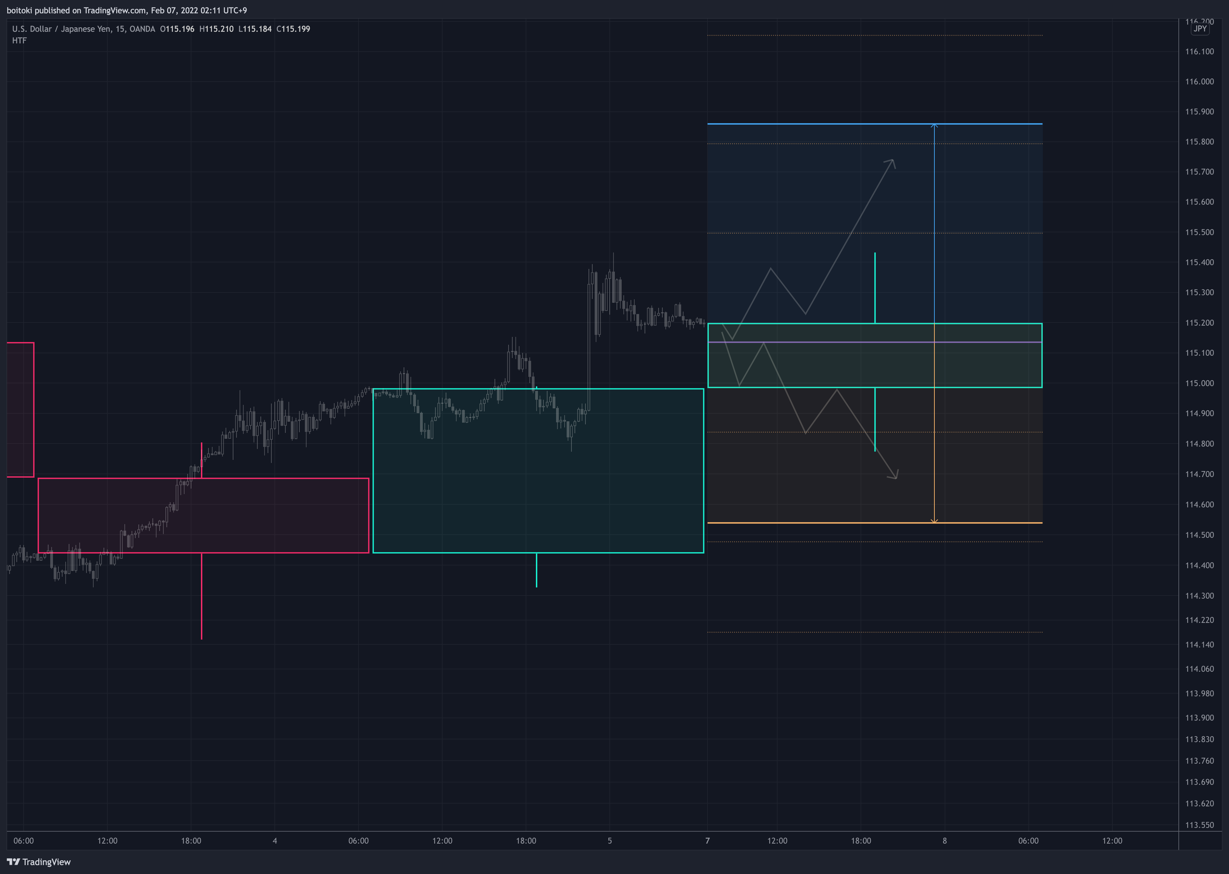Viewport: 1229px width, 874px height.
Task: Click the 115.700 price axis label
Action: tap(1199, 172)
